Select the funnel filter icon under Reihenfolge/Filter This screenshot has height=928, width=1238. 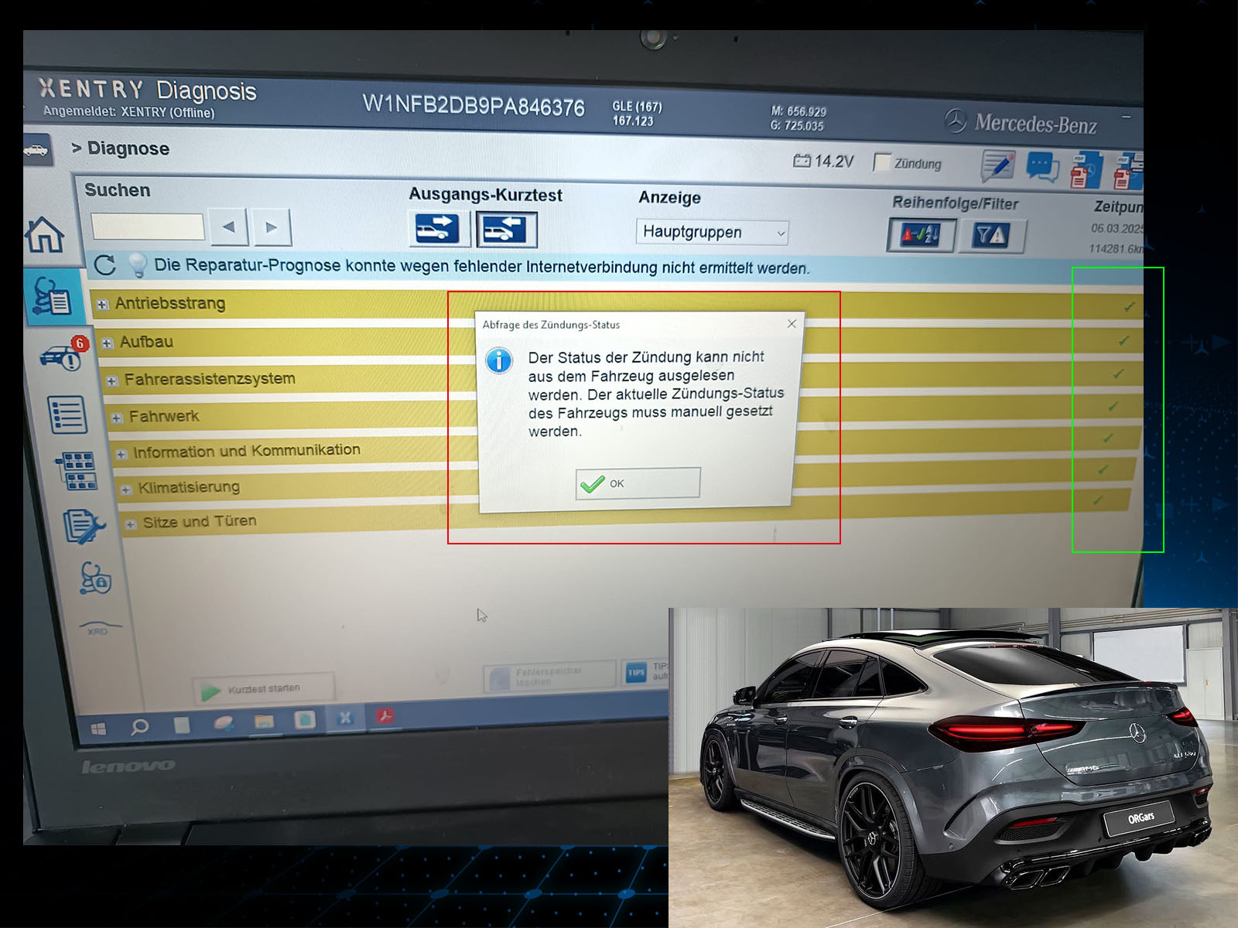pyautogui.click(x=992, y=235)
